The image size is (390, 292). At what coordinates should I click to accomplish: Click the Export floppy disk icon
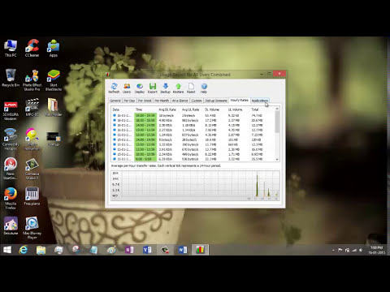click(x=153, y=88)
